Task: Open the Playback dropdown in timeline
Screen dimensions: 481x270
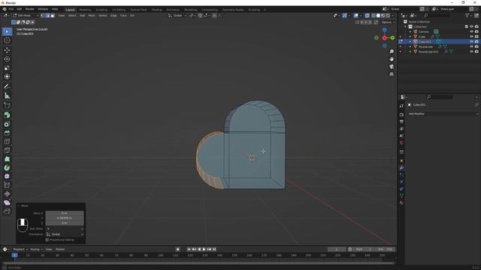Action: click(20, 250)
